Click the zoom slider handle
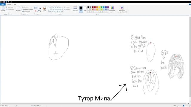Image resolution: width=191 pixels, height=107 pixels. point(184,106)
